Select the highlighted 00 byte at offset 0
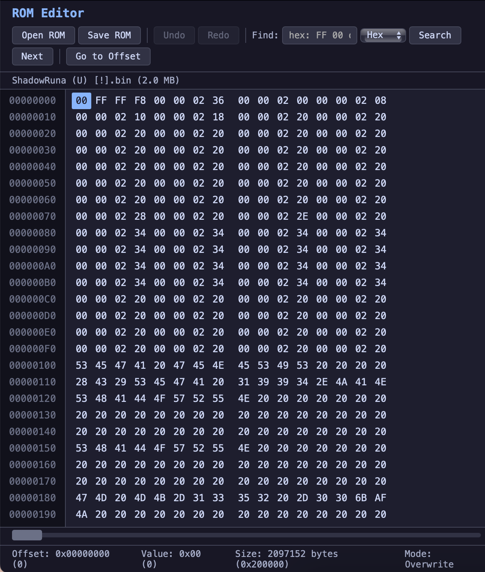The width and height of the screenshot is (485, 572). [82, 100]
